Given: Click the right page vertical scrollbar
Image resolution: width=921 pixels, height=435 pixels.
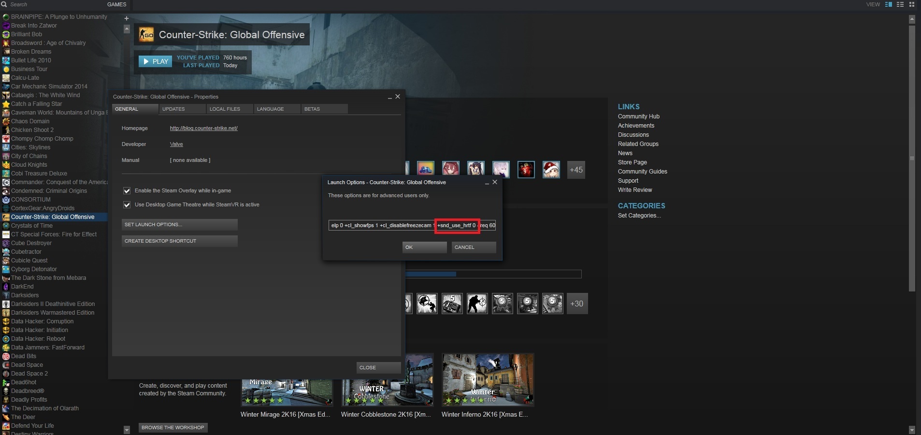Looking at the screenshot, I should coord(912,158).
